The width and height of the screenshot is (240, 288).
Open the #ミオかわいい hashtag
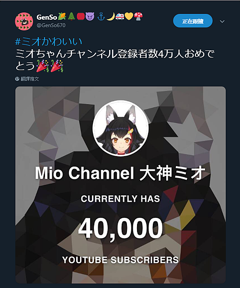tap(48, 41)
